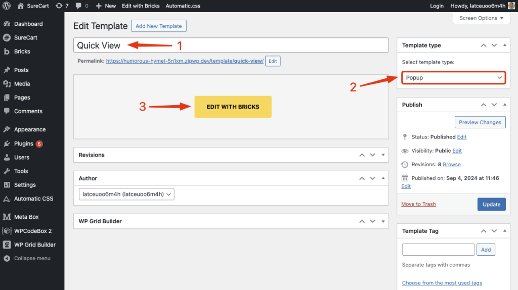Click Move to Trash link
Screen dimensions: 518x290
(x=418, y=204)
